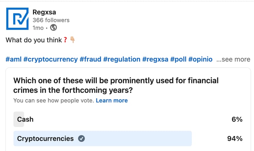
Task: Click the 94% vote percentage
Action: 235,138
